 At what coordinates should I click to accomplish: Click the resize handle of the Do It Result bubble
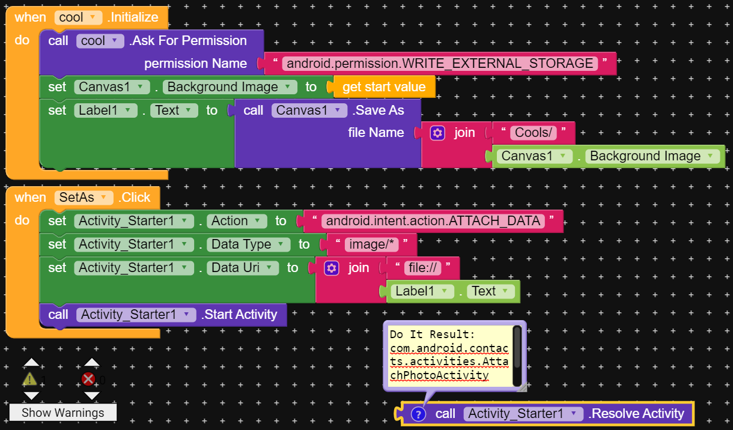(521, 387)
